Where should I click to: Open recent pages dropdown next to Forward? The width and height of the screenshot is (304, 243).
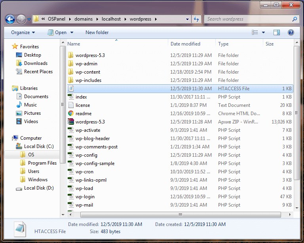coord(29,19)
